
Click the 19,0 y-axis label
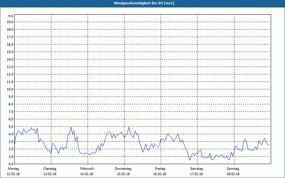tap(10, 22)
